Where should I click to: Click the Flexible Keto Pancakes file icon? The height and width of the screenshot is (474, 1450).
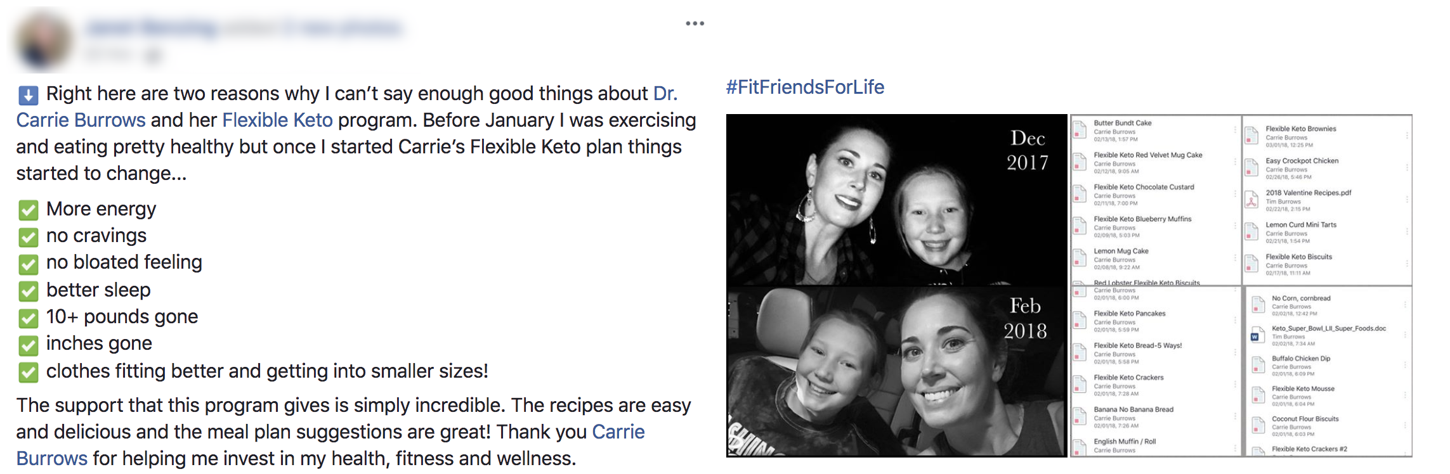(x=1080, y=321)
